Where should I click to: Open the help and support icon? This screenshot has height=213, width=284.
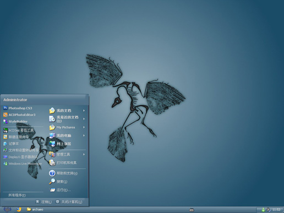(52, 173)
